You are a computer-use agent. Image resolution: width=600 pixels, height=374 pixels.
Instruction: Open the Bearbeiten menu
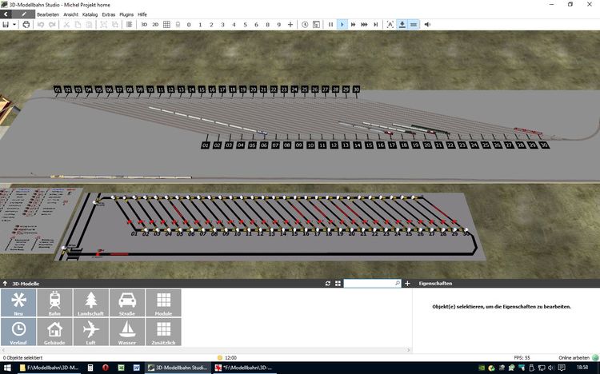[x=48, y=14]
